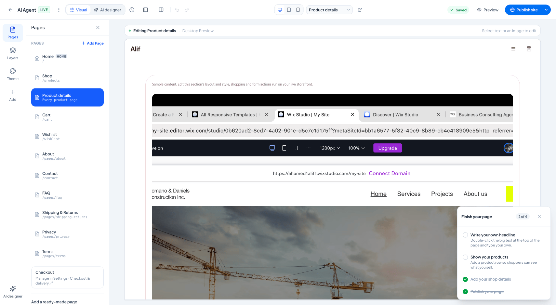
Task: Click the redo arrow
Action: tap(187, 10)
